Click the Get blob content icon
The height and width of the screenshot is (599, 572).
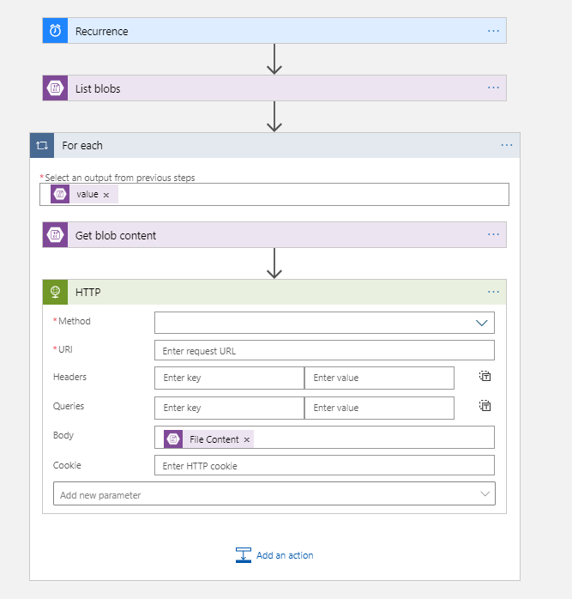55,235
